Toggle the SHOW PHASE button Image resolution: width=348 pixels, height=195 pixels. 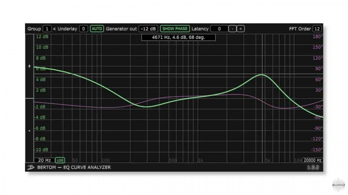175,29
